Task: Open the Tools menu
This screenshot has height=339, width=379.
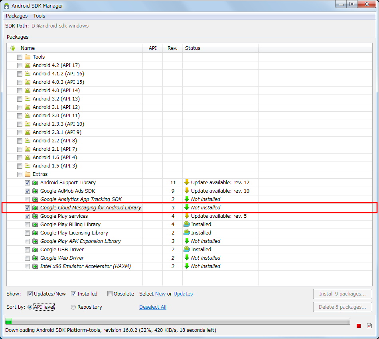Action: 39,16
